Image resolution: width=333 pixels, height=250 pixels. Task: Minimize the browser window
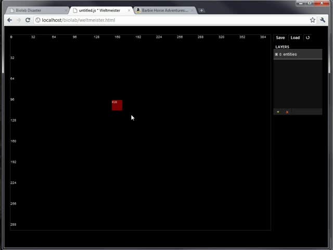click(x=301, y=3)
